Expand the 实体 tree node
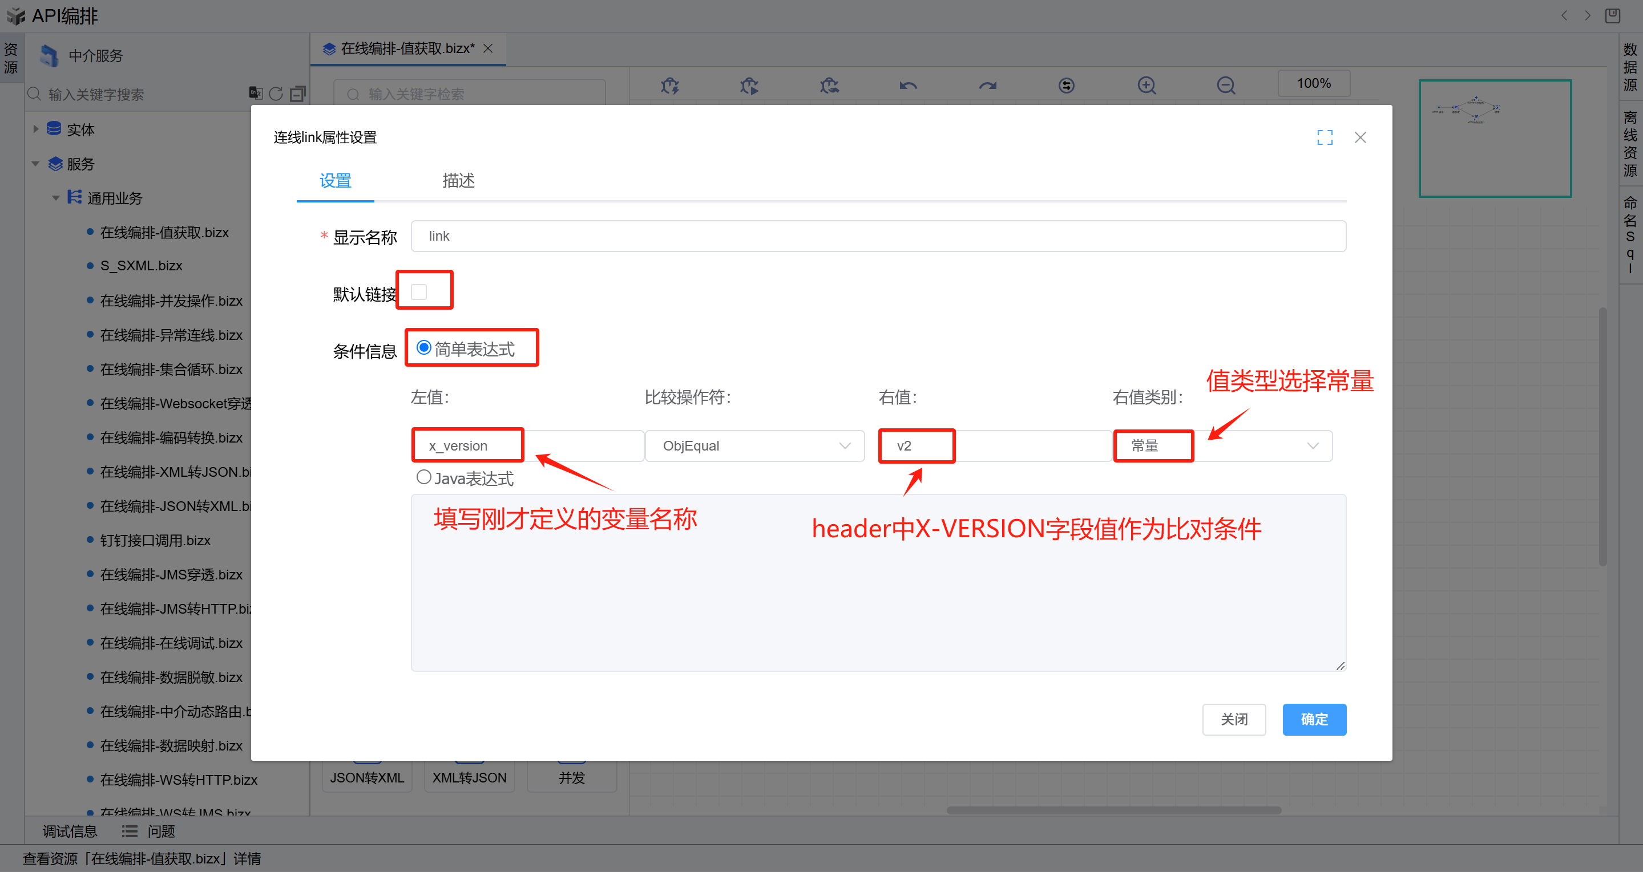Image resolution: width=1643 pixels, height=872 pixels. [36, 129]
